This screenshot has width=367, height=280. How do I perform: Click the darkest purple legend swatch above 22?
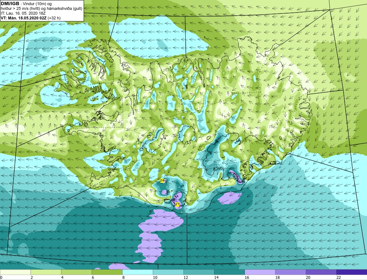coord(352,272)
